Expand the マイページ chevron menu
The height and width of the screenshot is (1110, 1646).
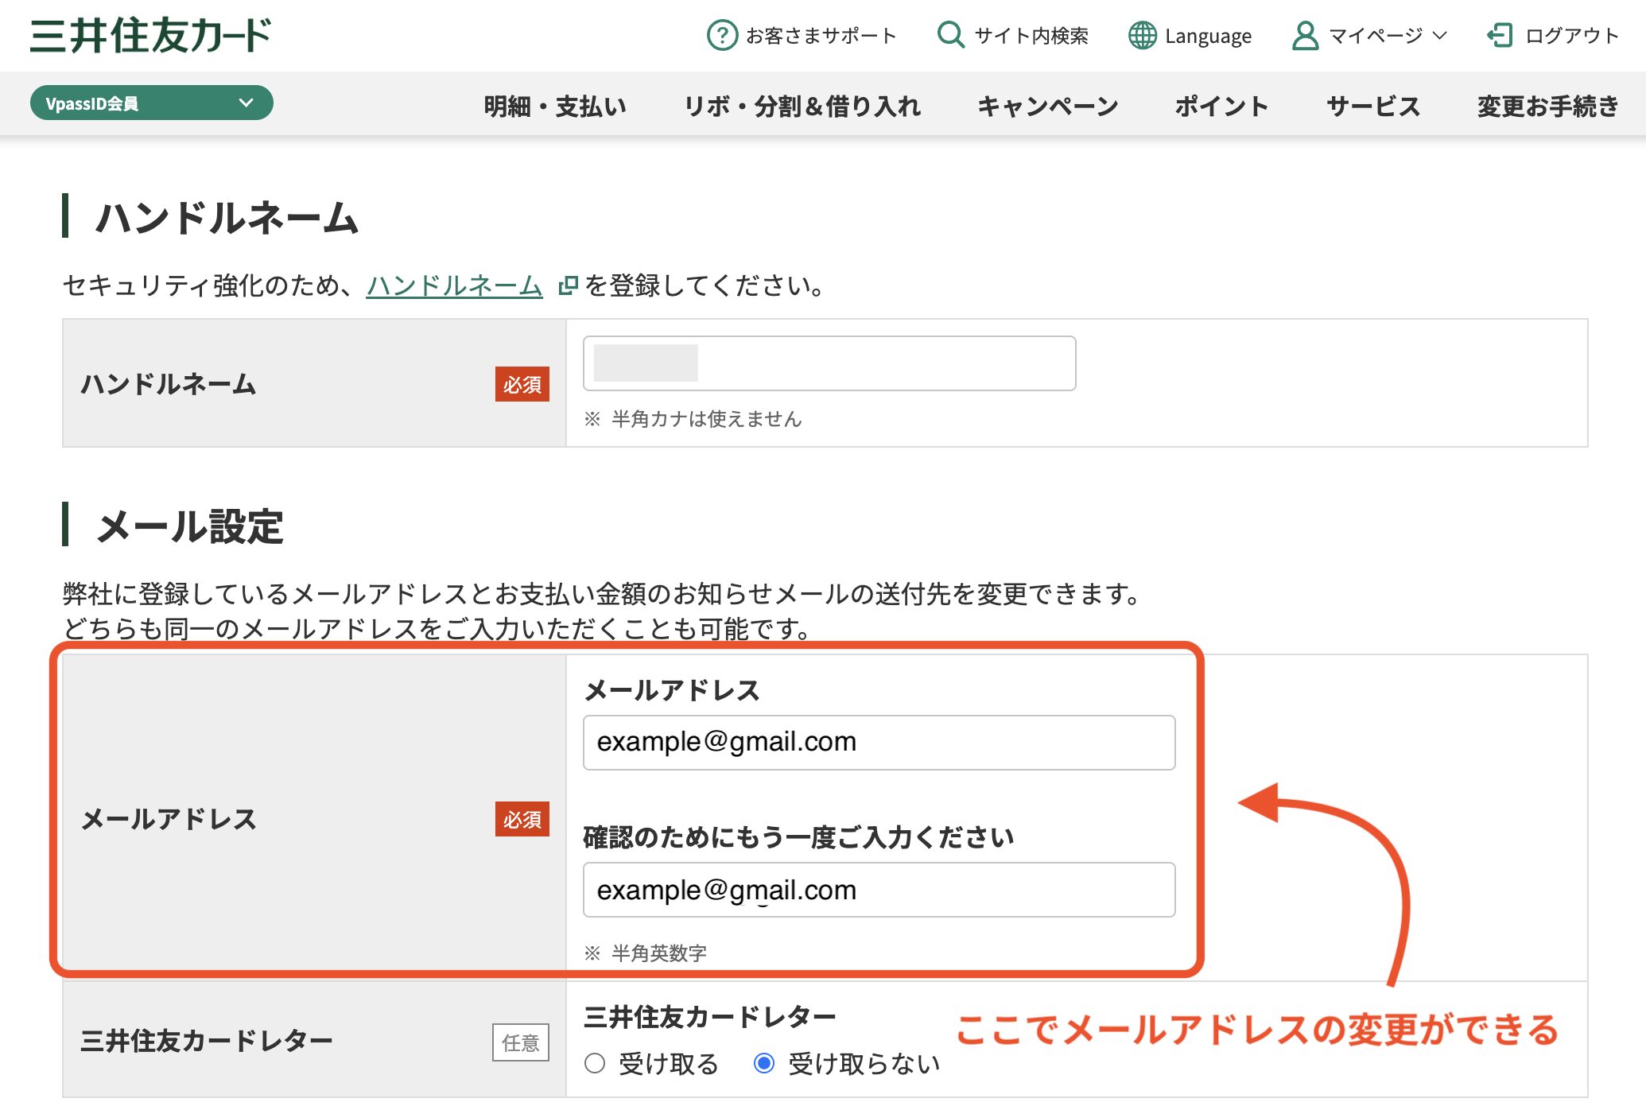click(x=1439, y=36)
